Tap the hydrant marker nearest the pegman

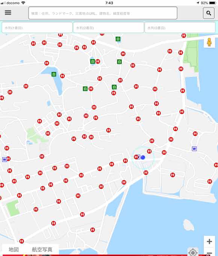(184, 36)
